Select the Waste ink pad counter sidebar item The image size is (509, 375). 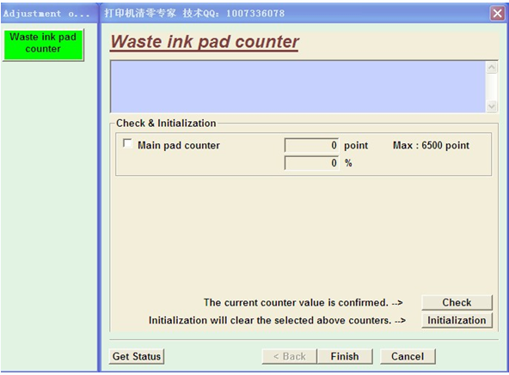point(43,44)
